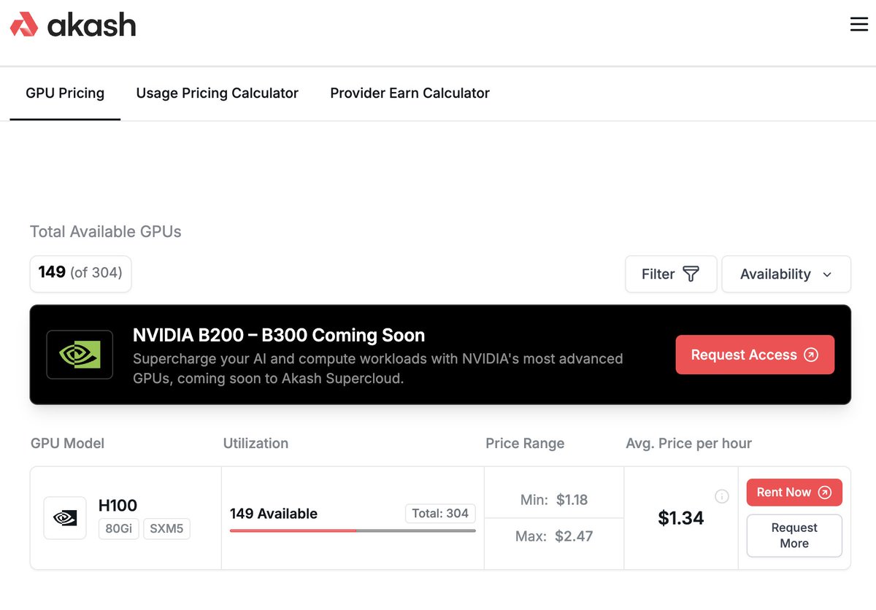Click the Min: $1.18 price
This screenshot has height=610, width=876.
[554, 500]
